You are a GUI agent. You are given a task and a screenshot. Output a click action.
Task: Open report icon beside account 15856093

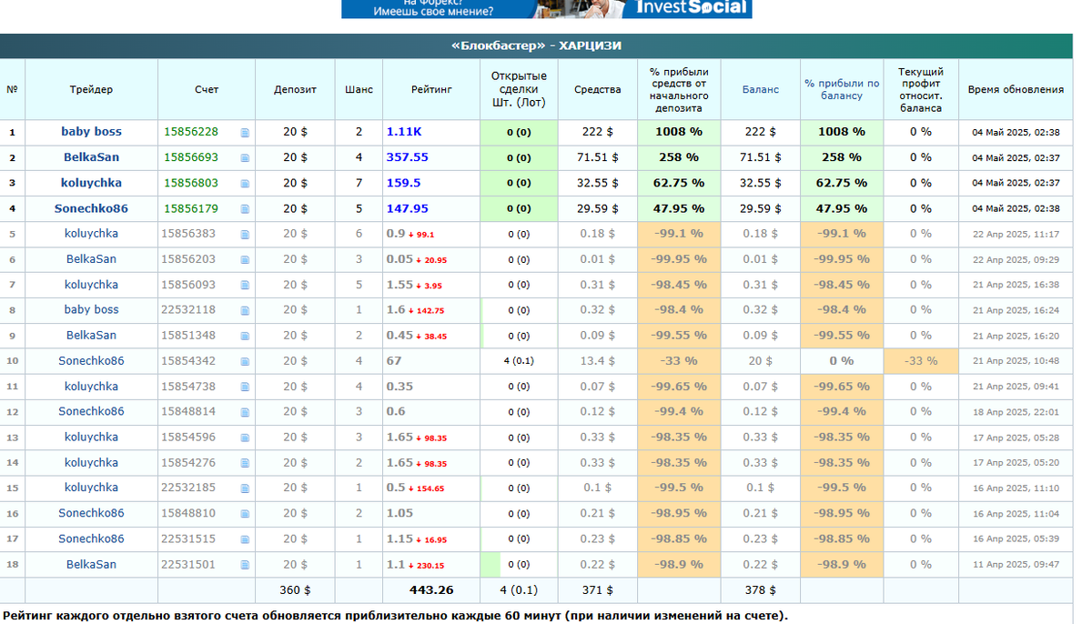tap(245, 286)
